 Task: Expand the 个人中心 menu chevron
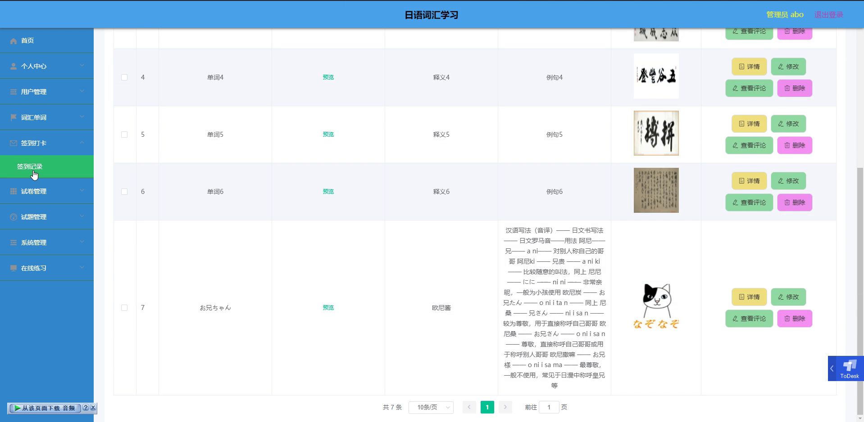pos(82,66)
